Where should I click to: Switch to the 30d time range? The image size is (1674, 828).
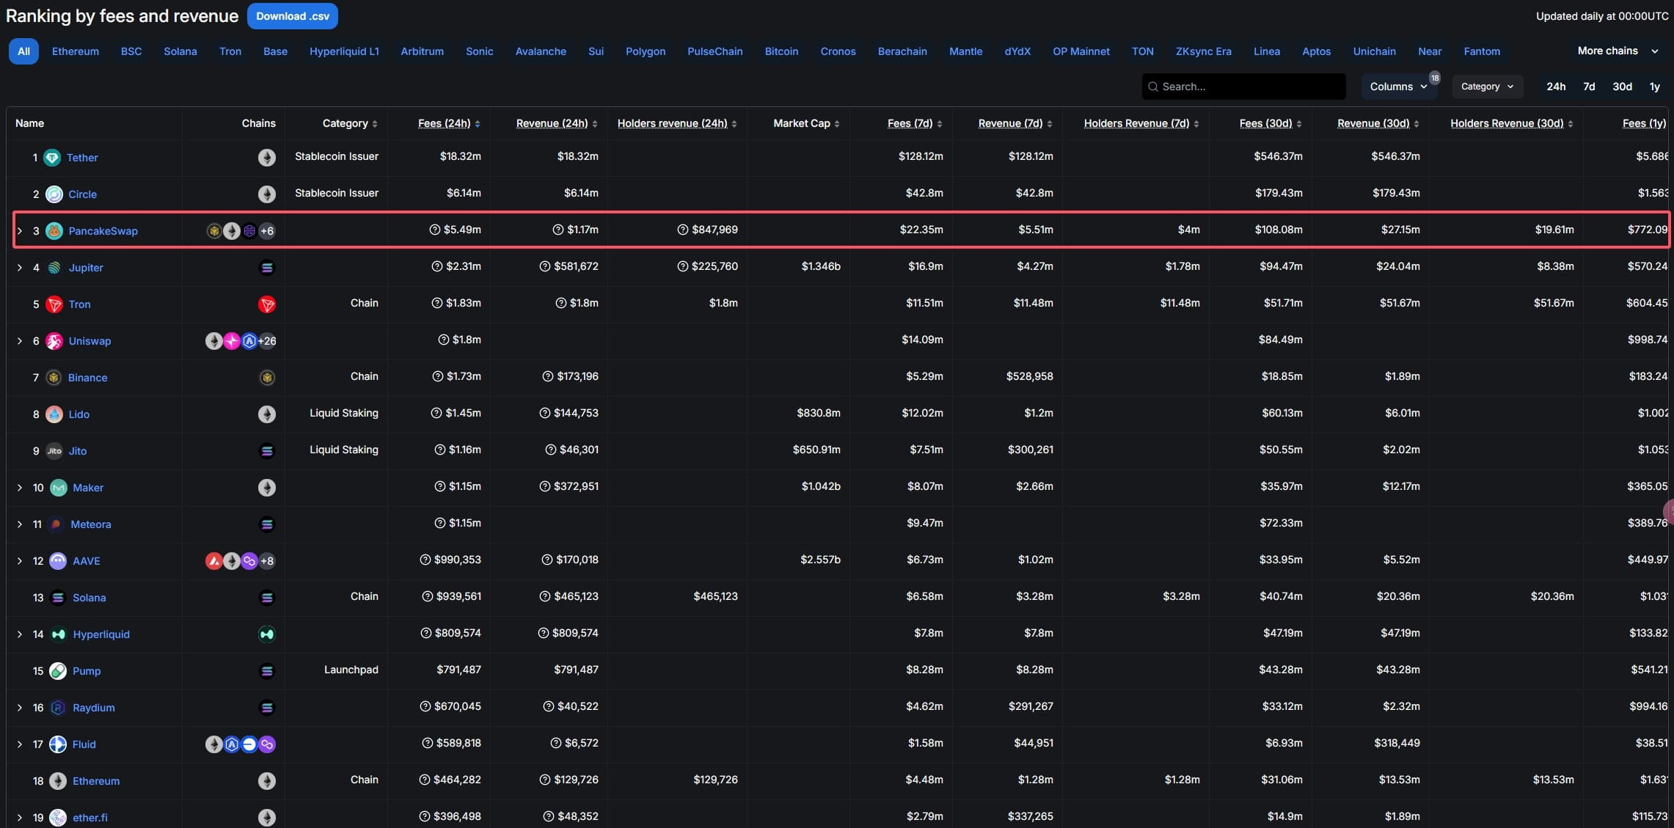point(1622,87)
